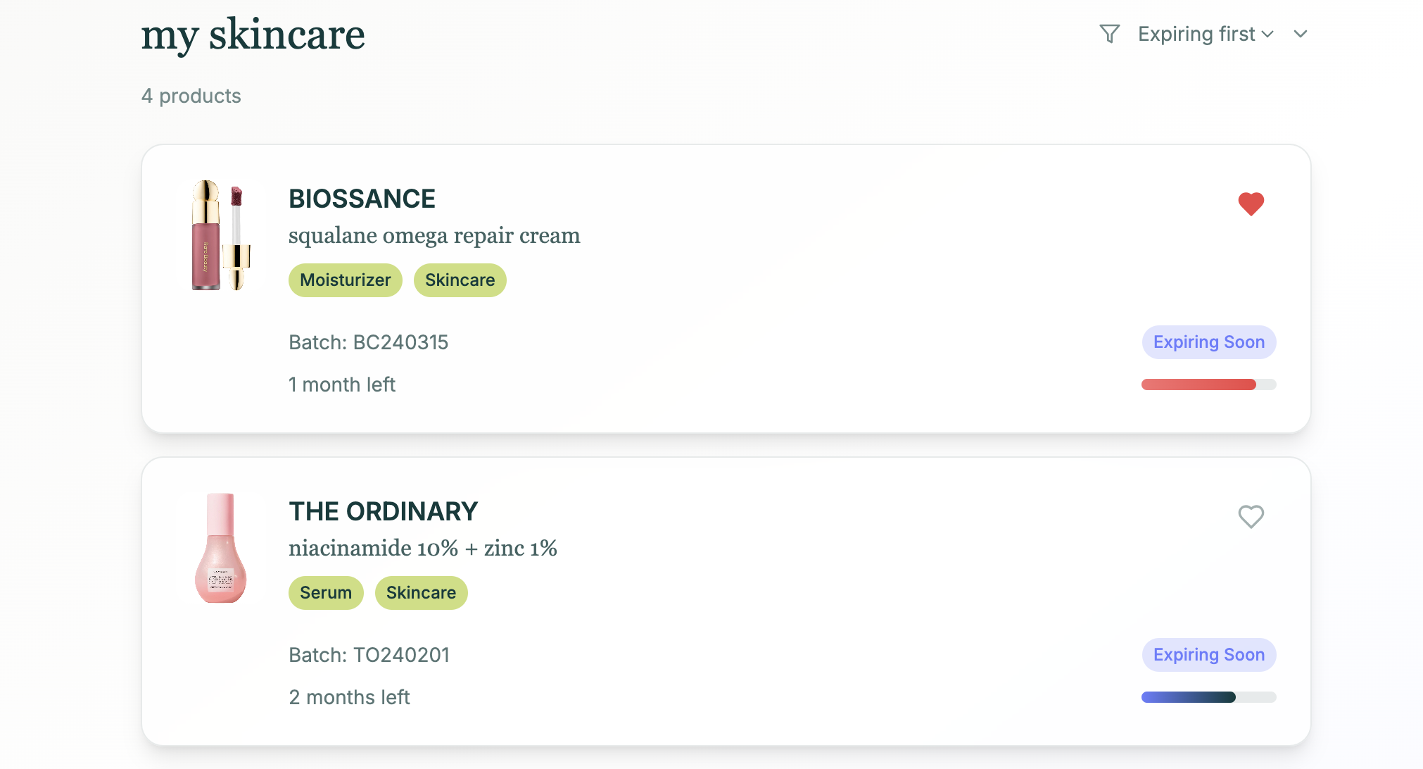Open The Ordinary pink bottle thumbnail
The image size is (1423, 769).
point(221,548)
